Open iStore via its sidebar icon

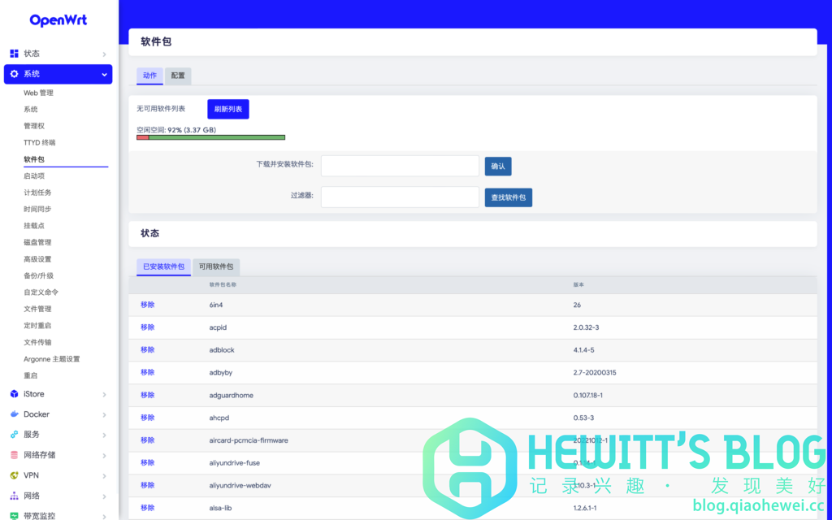coord(12,395)
